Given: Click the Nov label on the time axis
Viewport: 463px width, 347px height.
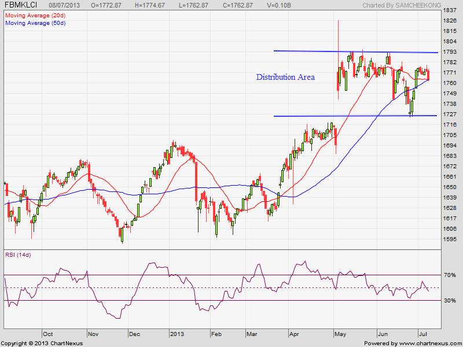Looking at the screenshot, I should [93, 334].
